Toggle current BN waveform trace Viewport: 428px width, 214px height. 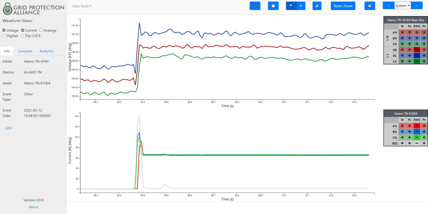[402, 132]
